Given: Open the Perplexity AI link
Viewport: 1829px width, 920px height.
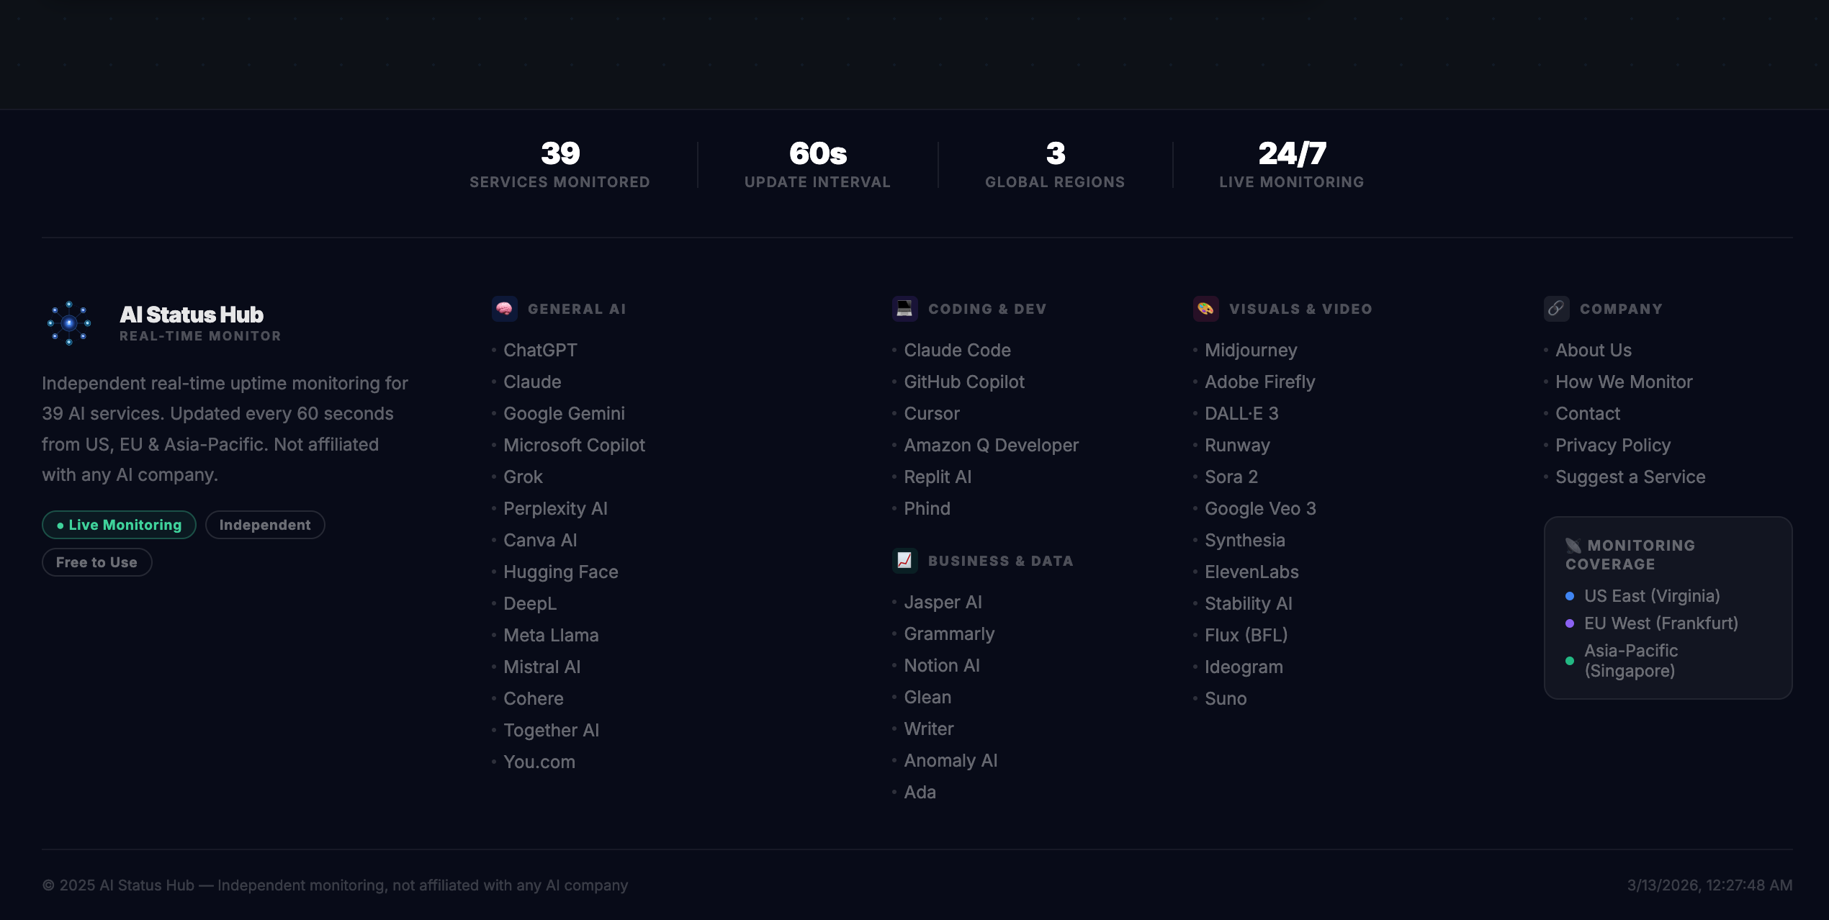Looking at the screenshot, I should (555, 508).
